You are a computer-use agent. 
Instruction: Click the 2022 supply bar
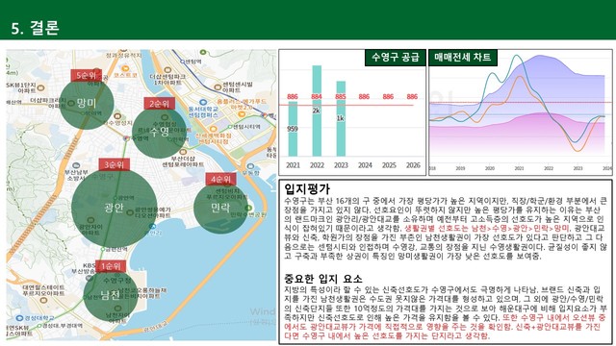317,111
